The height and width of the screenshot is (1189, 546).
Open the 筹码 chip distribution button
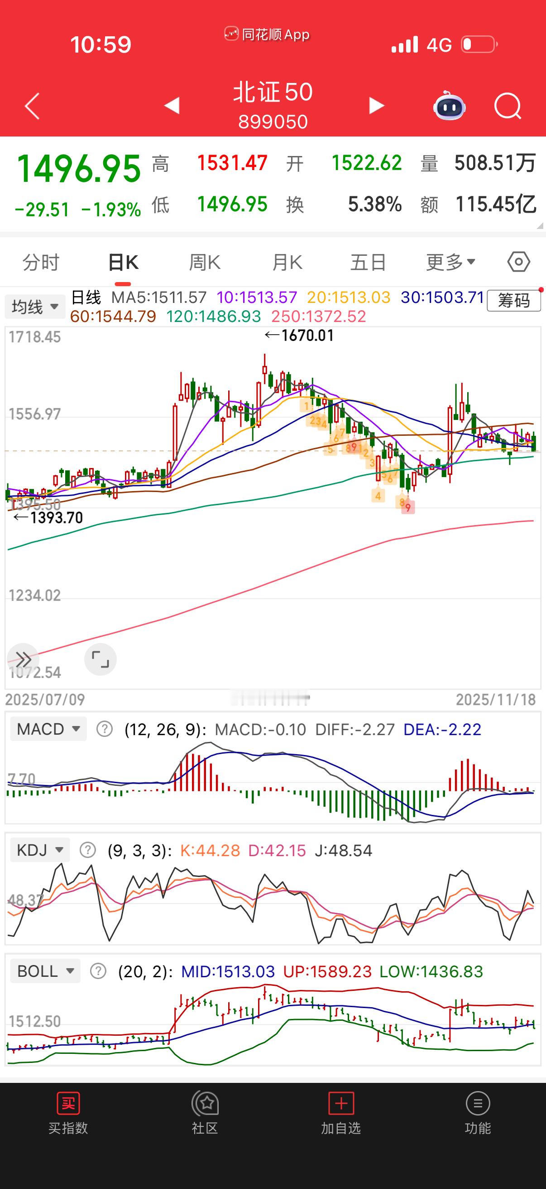pos(514,301)
